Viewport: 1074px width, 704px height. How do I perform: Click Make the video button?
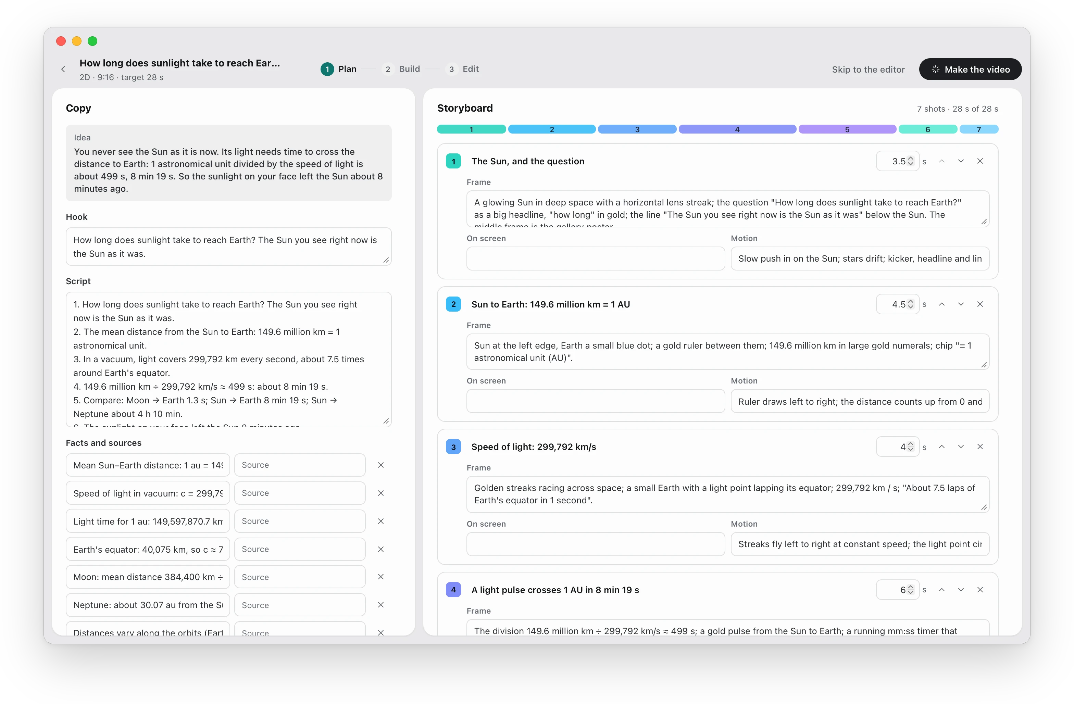click(x=970, y=69)
